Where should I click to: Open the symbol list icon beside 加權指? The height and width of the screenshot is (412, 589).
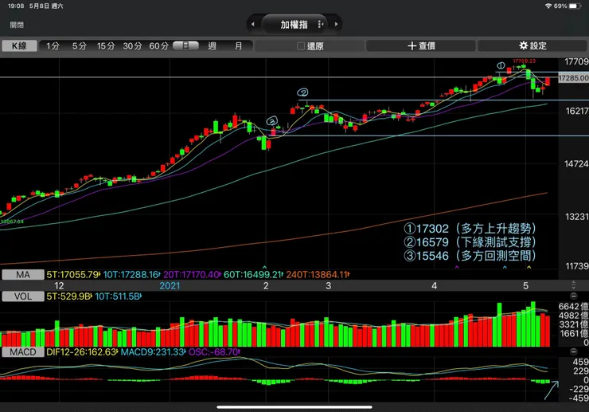pos(321,24)
